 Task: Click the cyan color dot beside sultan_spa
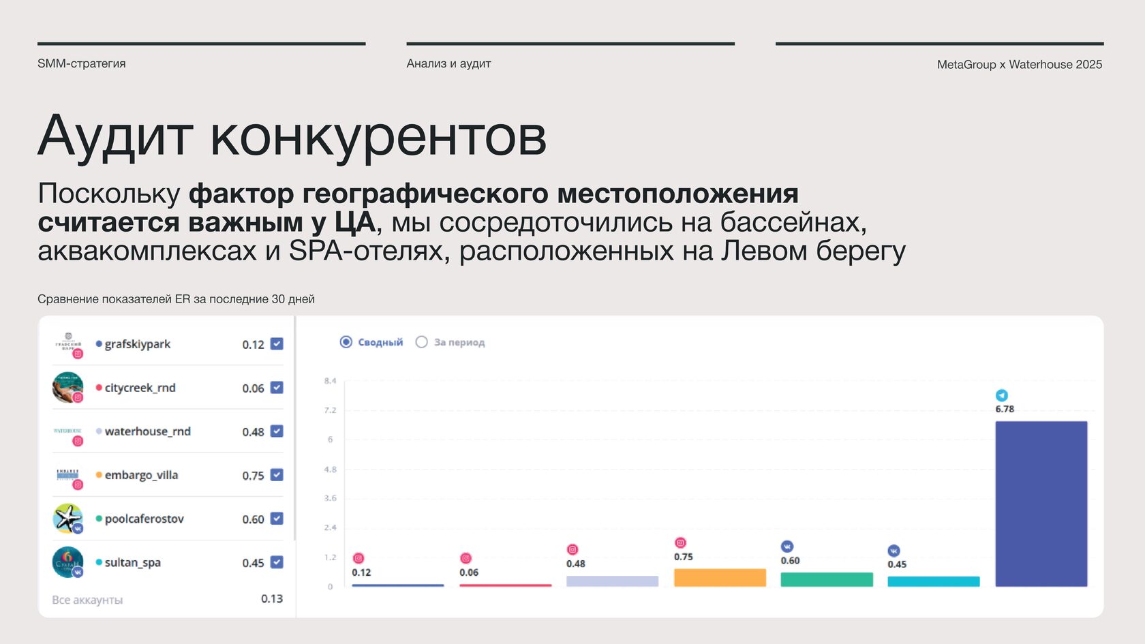click(99, 562)
